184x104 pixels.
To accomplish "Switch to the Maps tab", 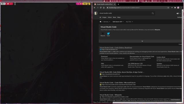I will tap(119, 17).
